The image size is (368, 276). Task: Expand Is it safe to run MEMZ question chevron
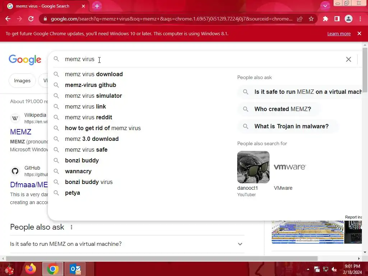240,244
